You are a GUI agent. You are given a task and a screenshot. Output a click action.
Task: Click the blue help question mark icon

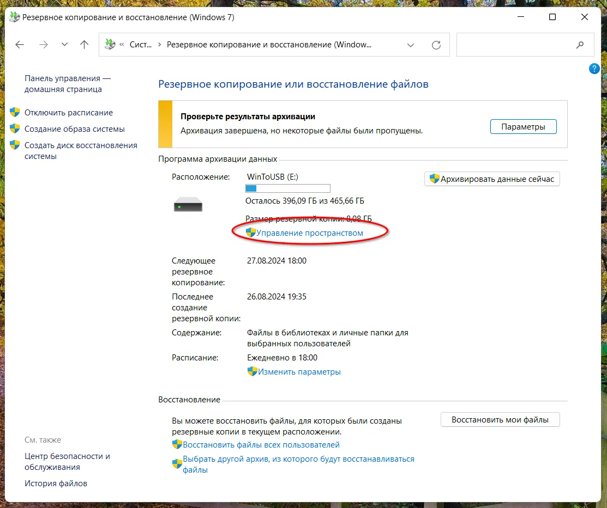pos(594,69)
